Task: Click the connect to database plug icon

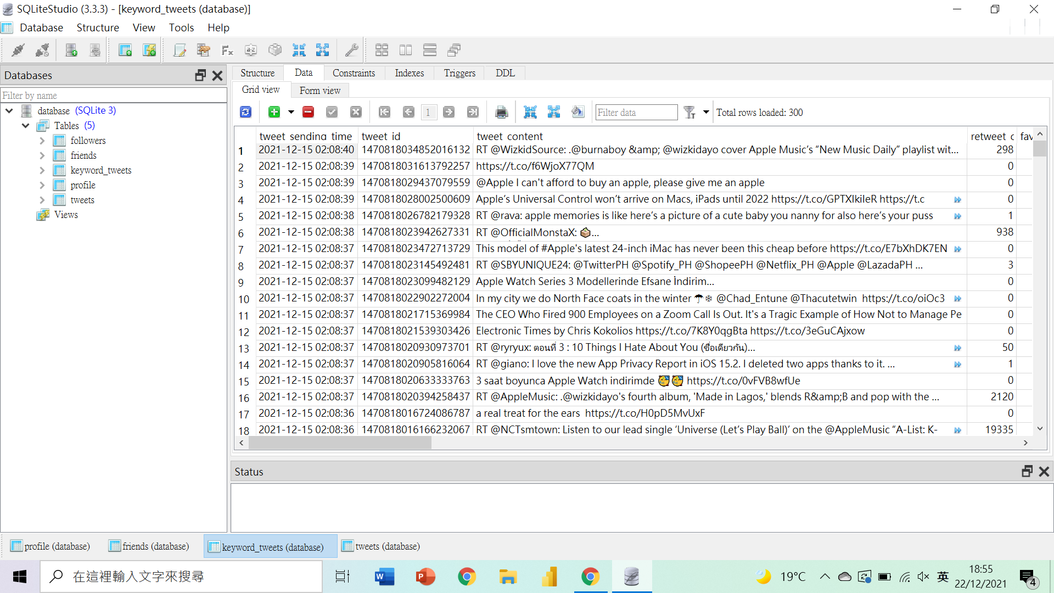Action: tap(18, 51)
